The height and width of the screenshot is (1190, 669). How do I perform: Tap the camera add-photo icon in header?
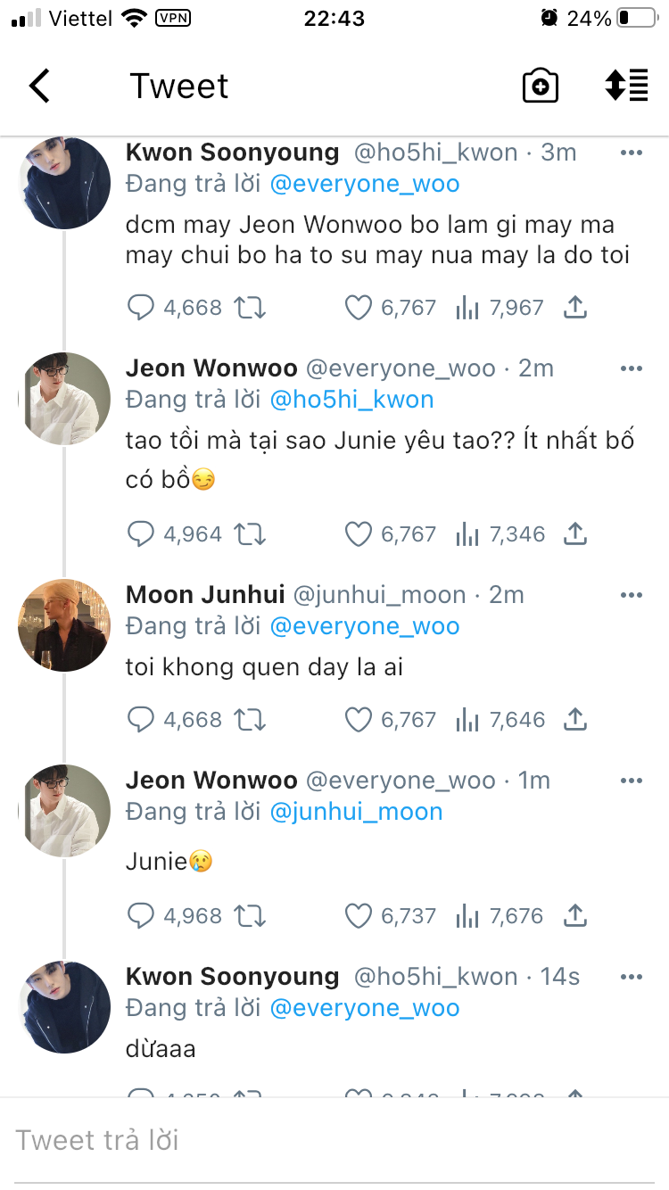(540, 87)
